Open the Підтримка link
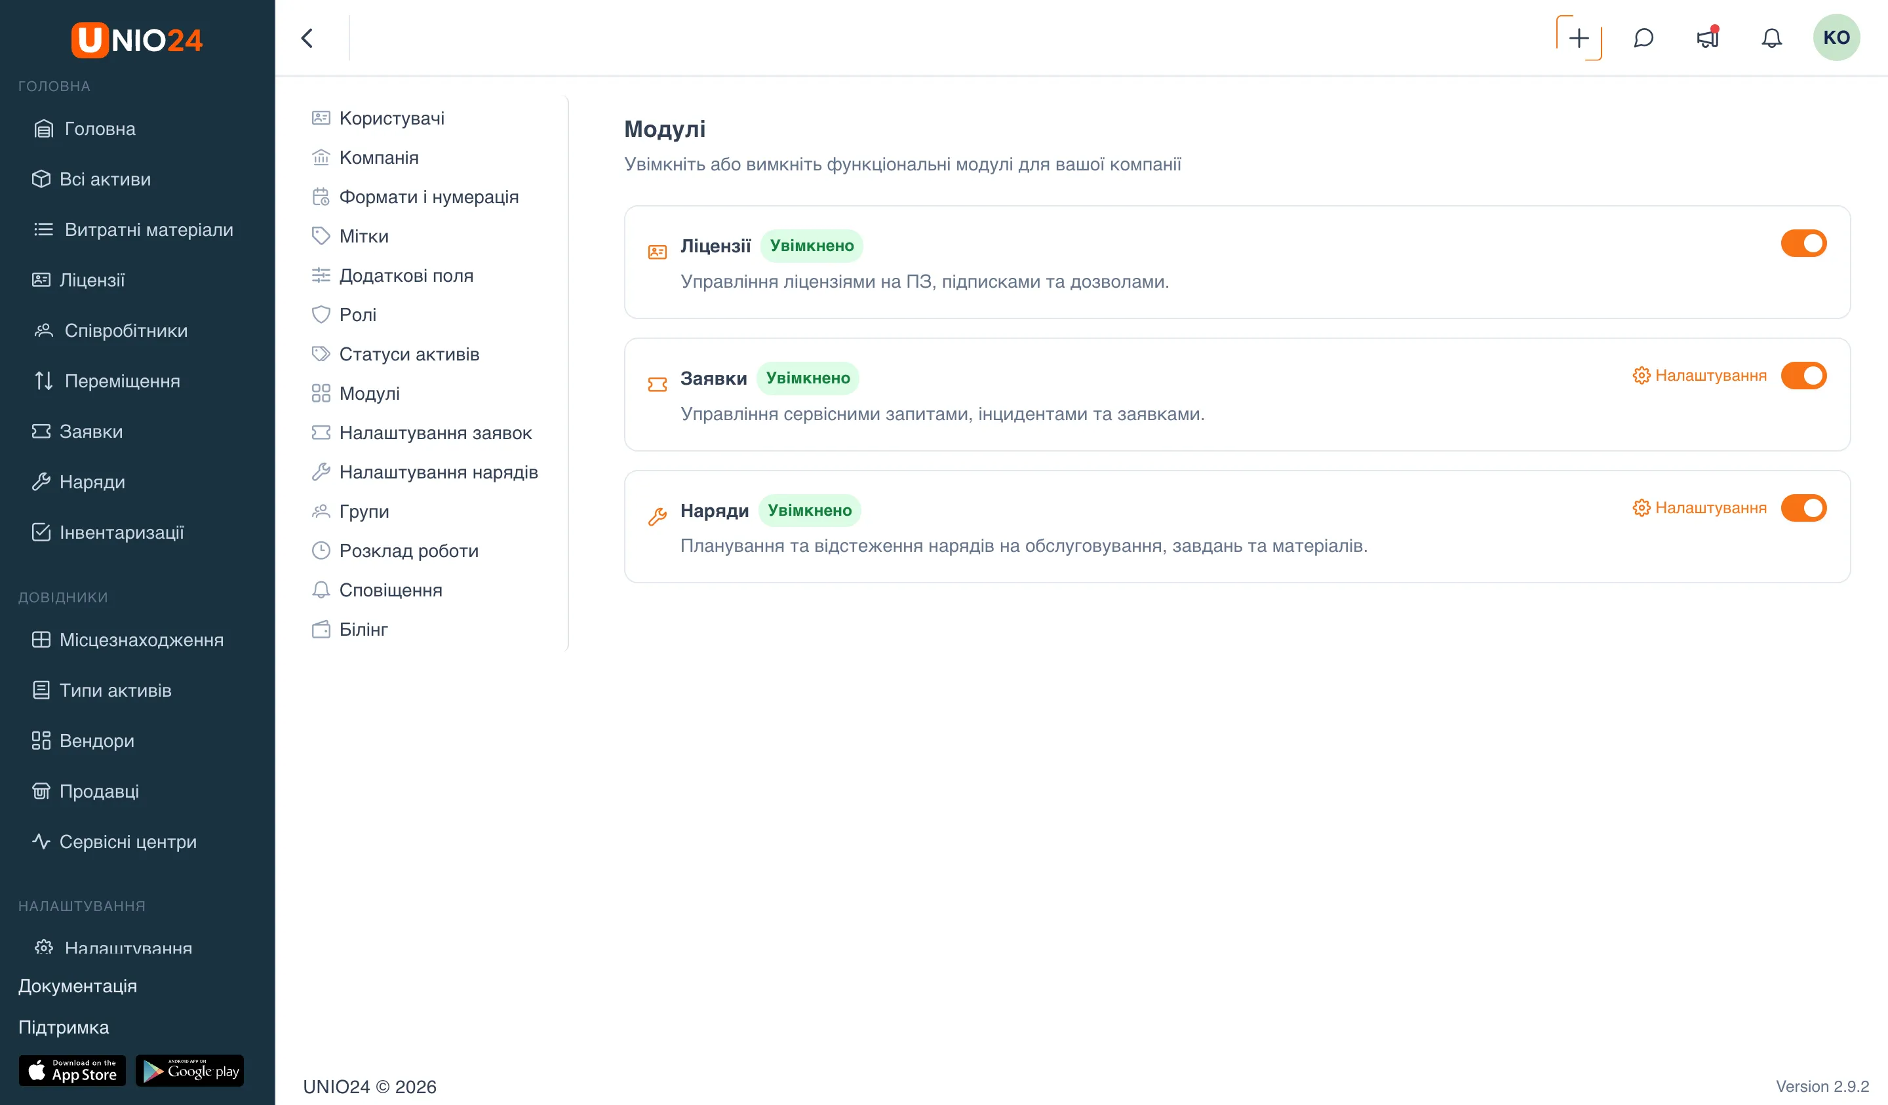The width and height of the screenshot is (1888, 1105). click(x=64, y=1027)
